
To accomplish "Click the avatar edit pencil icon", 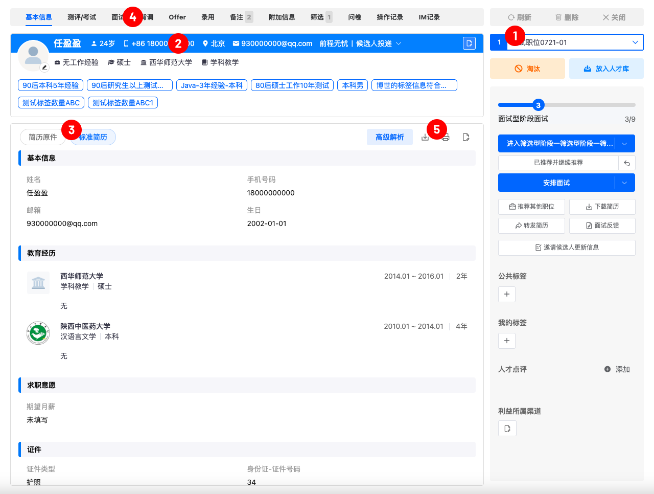I will pos(44,68).
